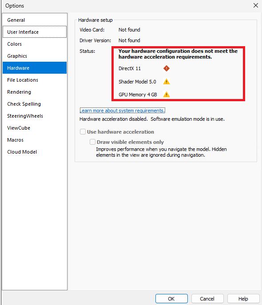Click the 'Shader Model 5.0' requirement text
The width and height of the screenshot is (262, 305).
(x=137, y=82)
